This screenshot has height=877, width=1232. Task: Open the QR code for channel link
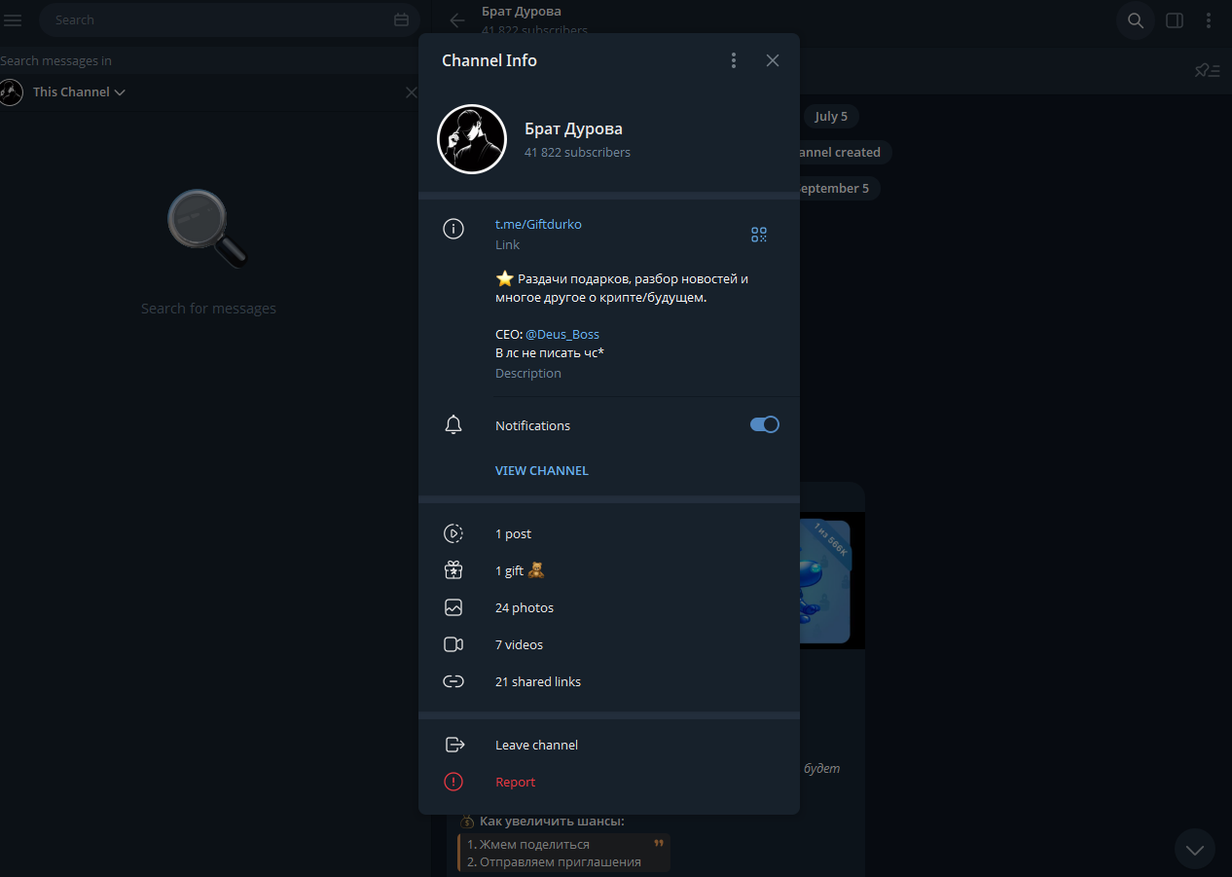[759, 235]
